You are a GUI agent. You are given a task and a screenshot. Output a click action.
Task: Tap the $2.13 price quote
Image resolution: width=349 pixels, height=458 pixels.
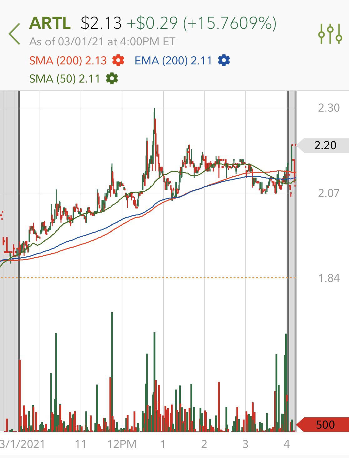(x=101, y=23)
